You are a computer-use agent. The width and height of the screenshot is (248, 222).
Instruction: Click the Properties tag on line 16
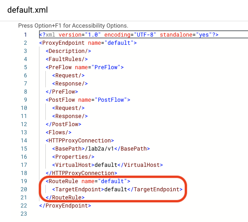click(73, 157)
